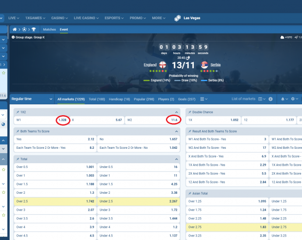Open the ESPORTS menu
The height and width of the screenshot is (240, 302).
click(x=114, y=18)
